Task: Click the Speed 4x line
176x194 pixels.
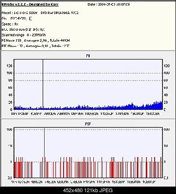Action: click(10, 24)
